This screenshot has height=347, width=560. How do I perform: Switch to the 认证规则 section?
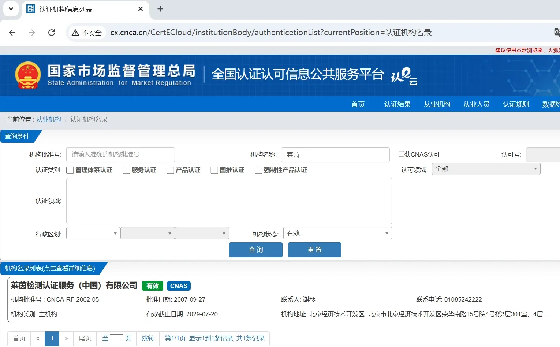click(x=516, y=104)
